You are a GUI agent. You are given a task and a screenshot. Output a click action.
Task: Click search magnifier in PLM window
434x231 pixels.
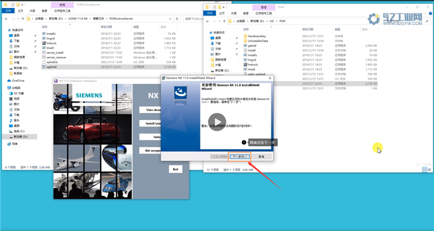coord(428,21)
